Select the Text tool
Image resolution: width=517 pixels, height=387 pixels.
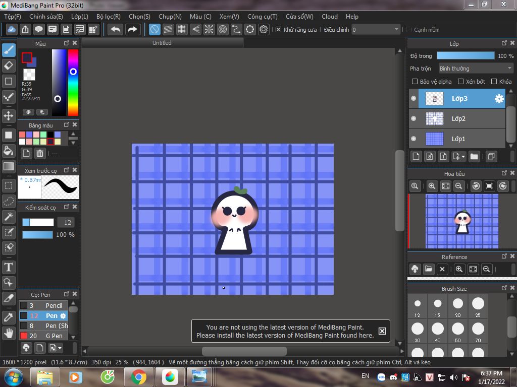[x=9, y=267]
